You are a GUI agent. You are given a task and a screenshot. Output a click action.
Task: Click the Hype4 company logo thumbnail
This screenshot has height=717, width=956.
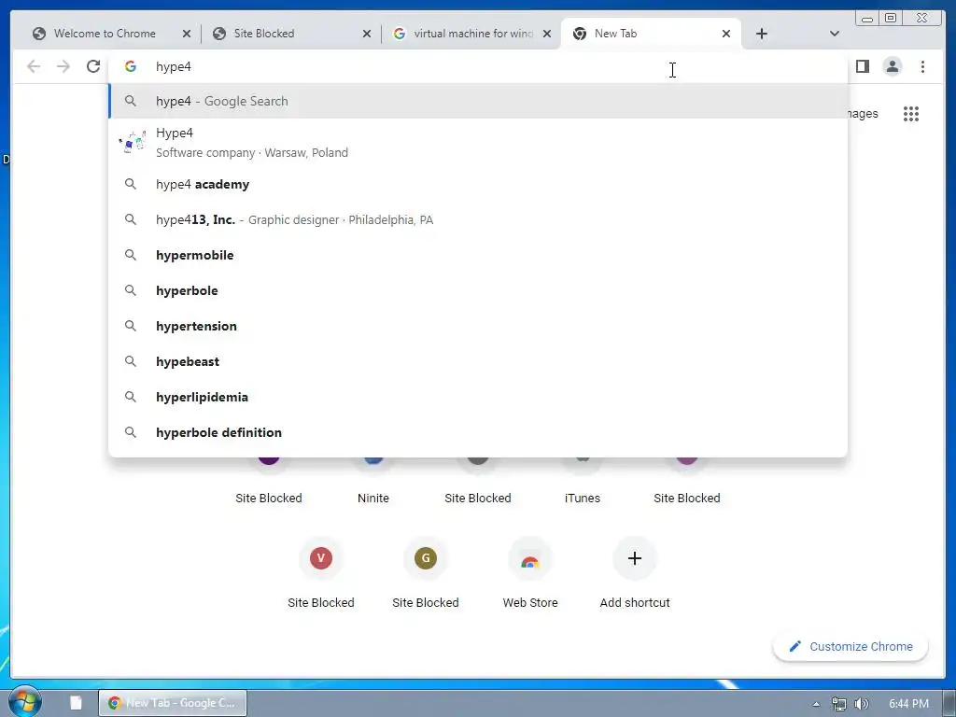click(133, 142)
